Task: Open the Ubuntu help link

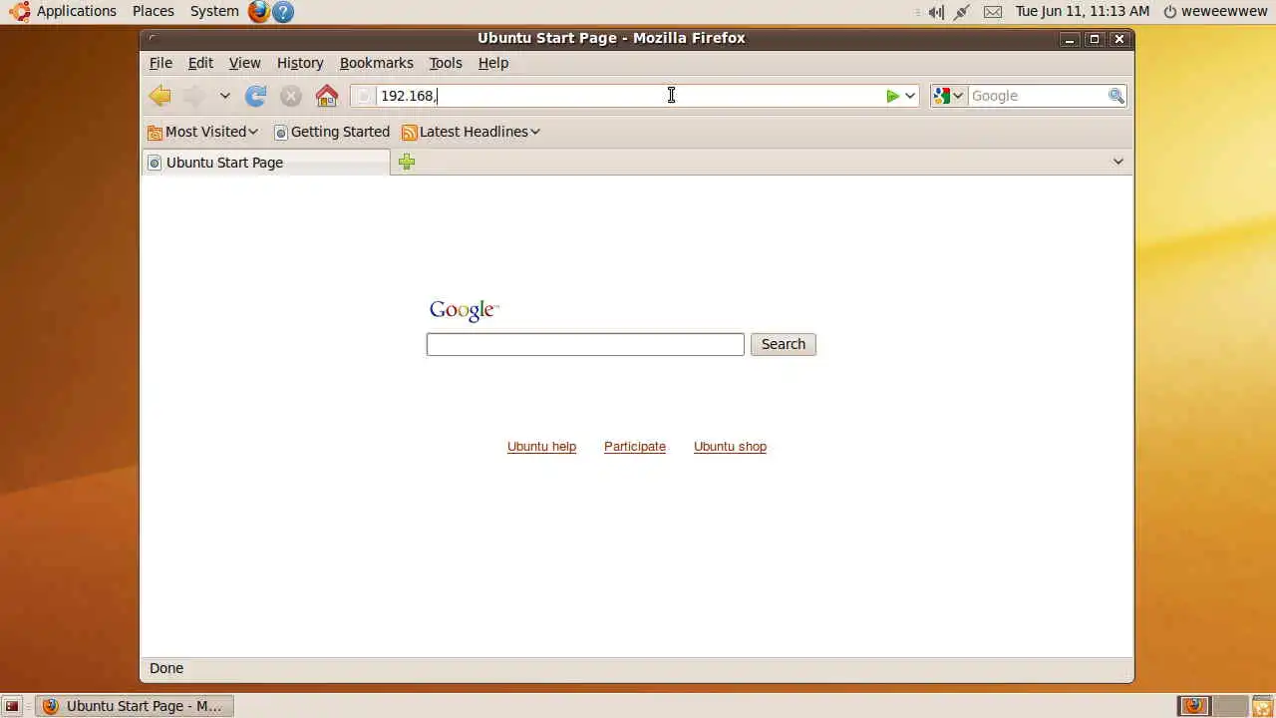Action: 541,447
